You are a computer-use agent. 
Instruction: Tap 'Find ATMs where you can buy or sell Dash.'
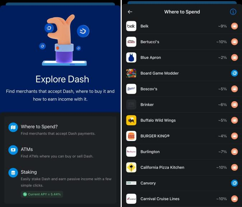pyautogui.click(x=57, y=156)
